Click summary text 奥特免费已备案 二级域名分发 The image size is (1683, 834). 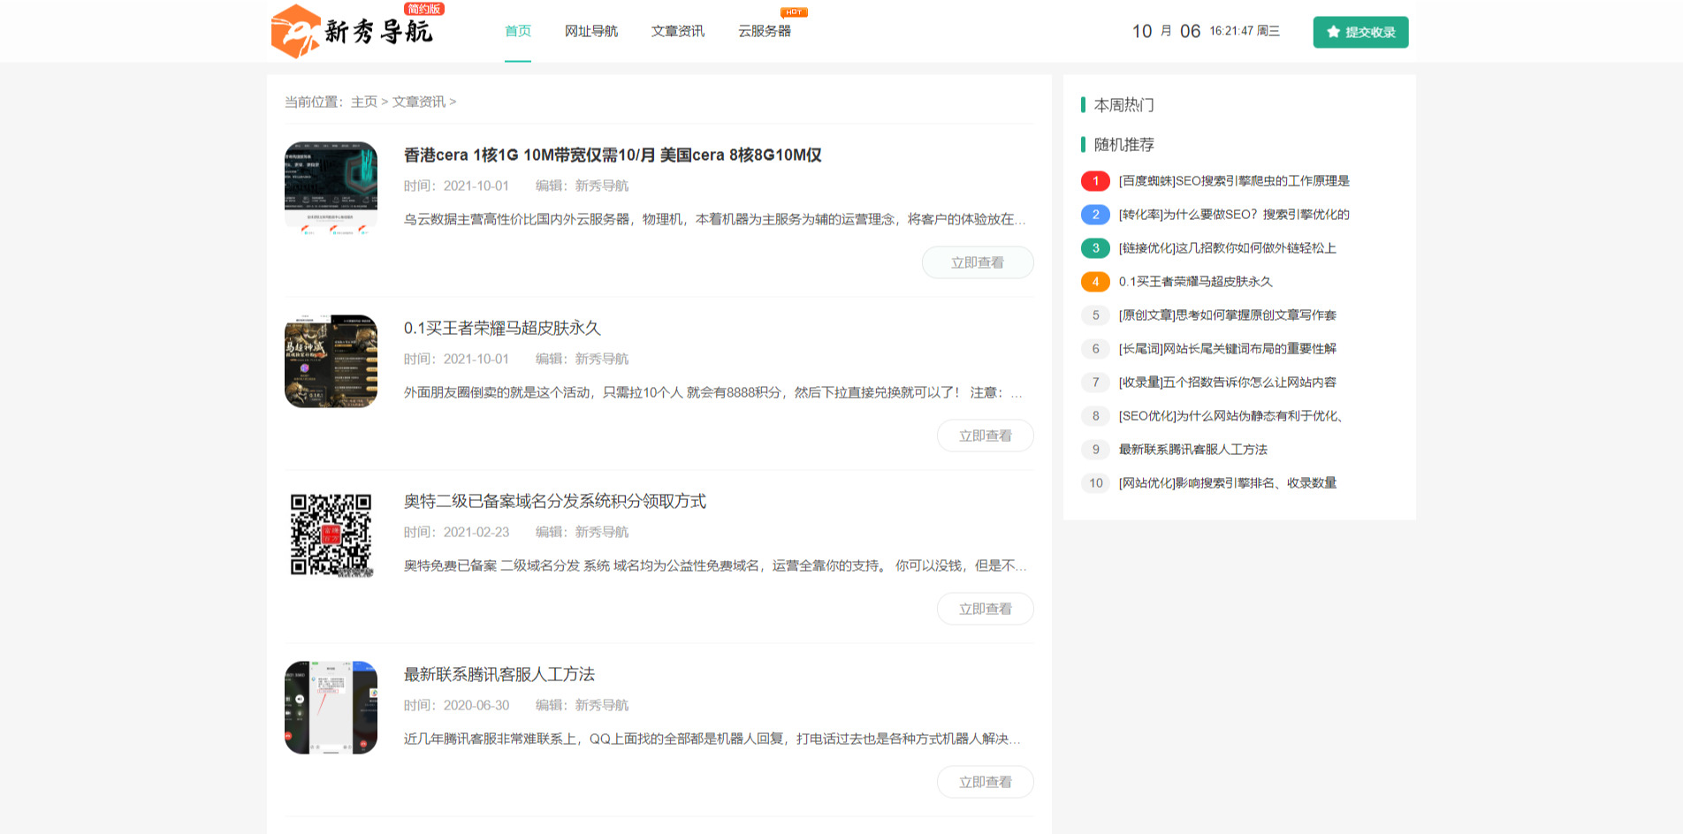715,565
